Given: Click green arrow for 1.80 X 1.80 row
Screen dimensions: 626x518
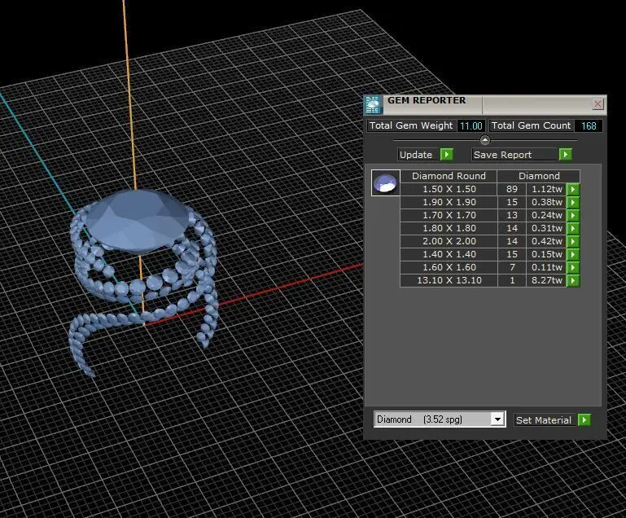Looking at the screenshot, I should coord(573,228).
